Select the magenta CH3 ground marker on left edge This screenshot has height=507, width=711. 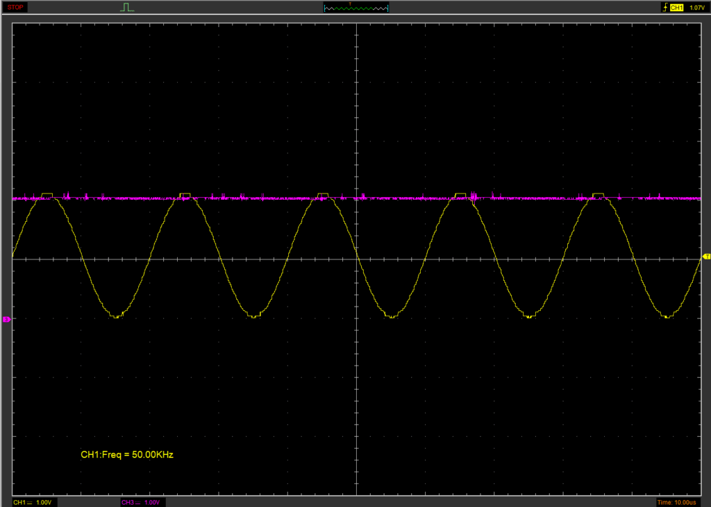click(x=6, y=319)
